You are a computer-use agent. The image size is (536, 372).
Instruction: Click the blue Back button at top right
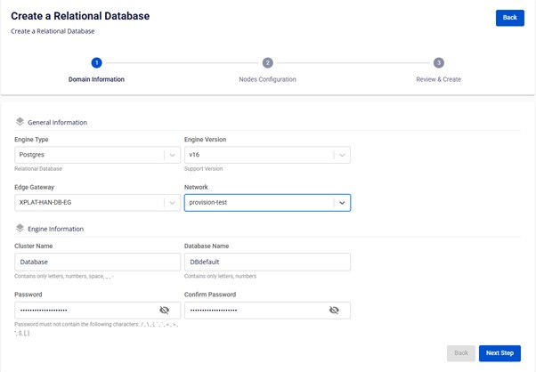click(509, 18)
